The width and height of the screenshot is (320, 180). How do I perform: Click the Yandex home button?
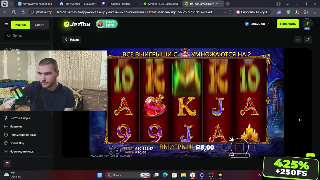14,12
